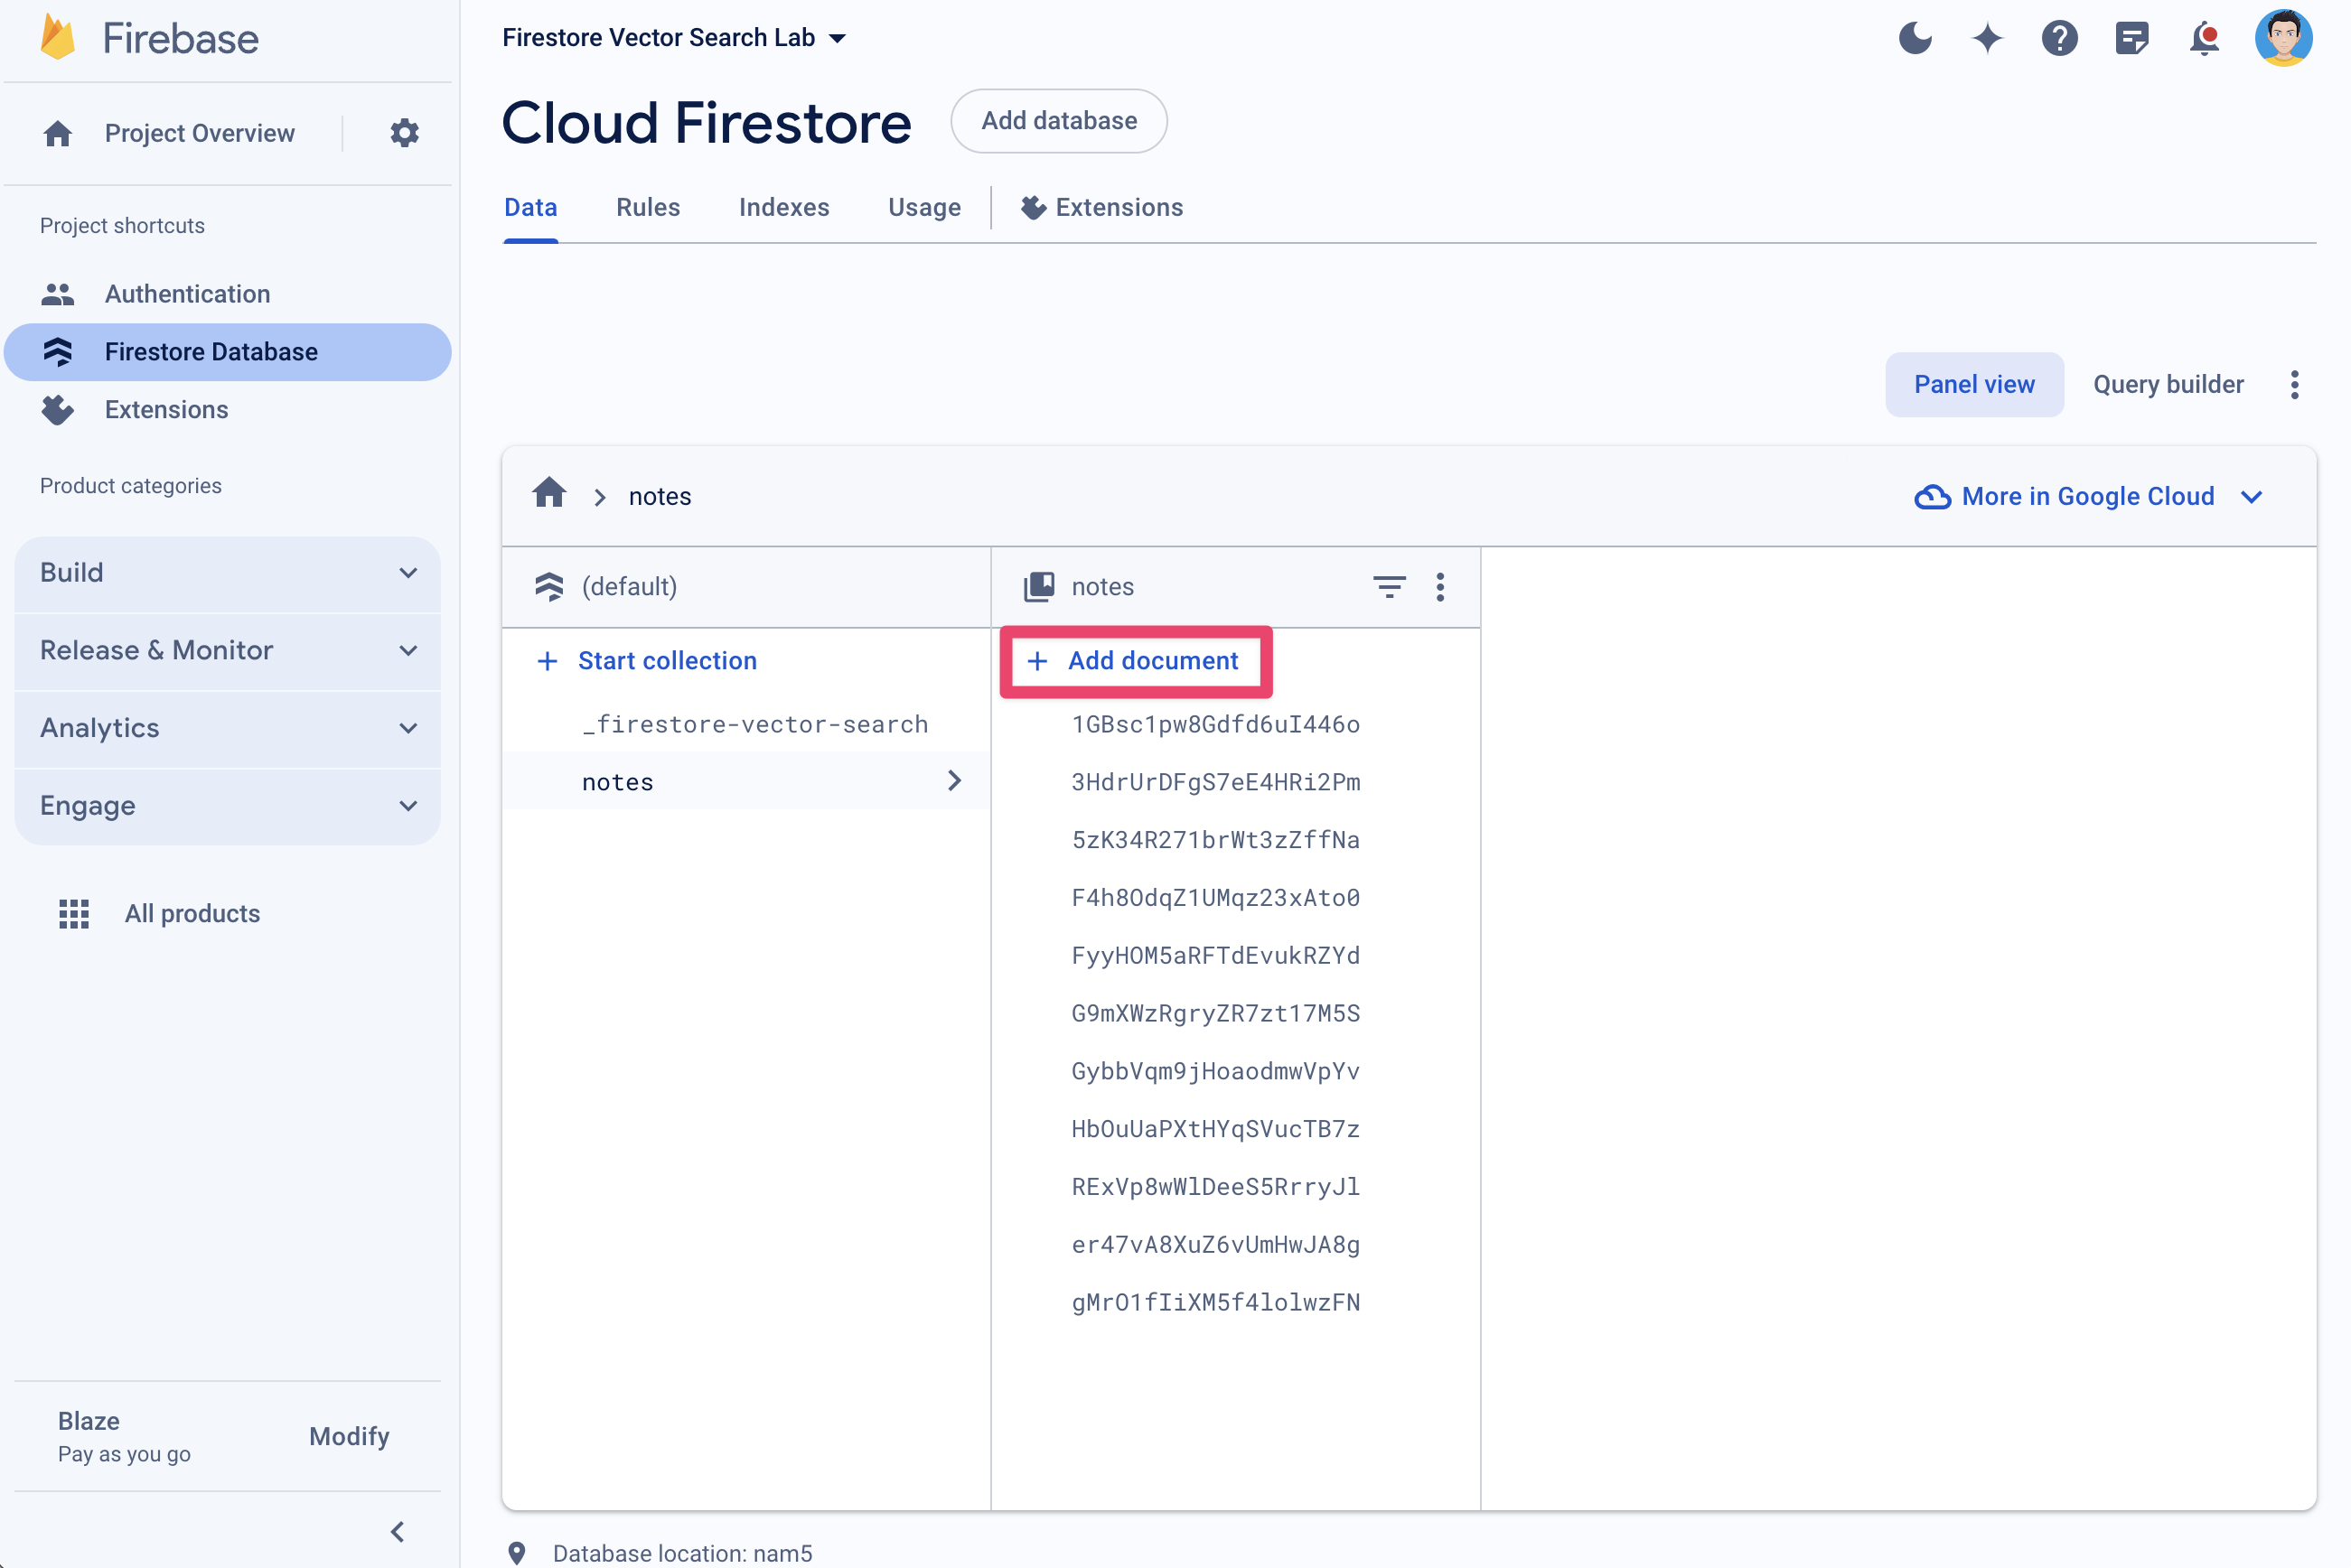Image resolution: width=2351 pixels, height=1568 pixels.
Task: Toggle the Analytics section in sidebar
Action: click(x=229, y=728)
